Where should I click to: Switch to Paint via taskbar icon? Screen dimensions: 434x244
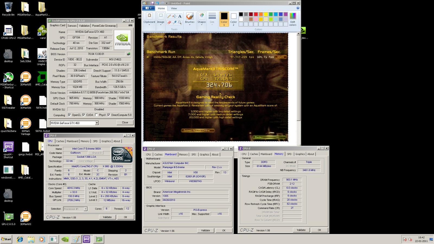coord(76,239)
